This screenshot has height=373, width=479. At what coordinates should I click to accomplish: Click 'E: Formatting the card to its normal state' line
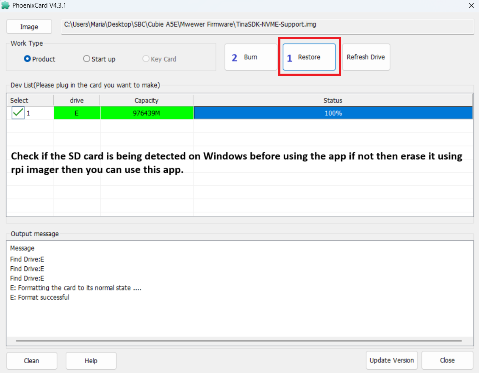76,288
